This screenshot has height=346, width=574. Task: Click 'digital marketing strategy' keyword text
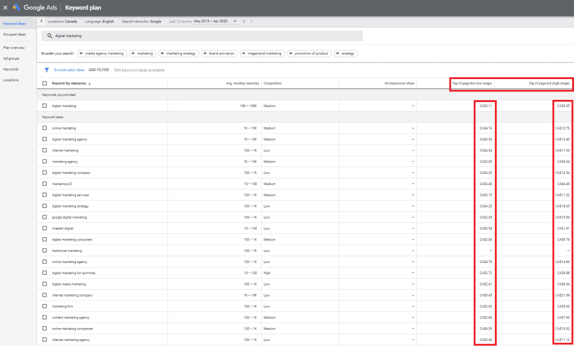70,206
